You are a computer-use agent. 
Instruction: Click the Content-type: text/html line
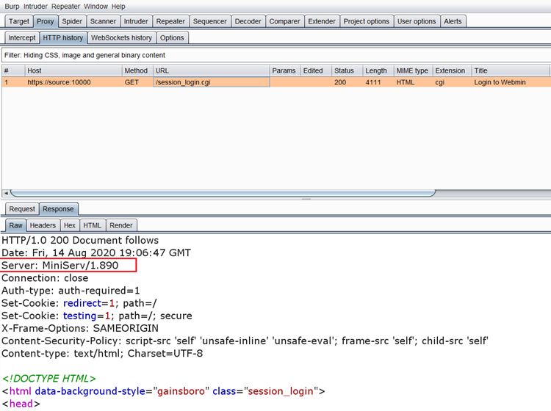102,354
